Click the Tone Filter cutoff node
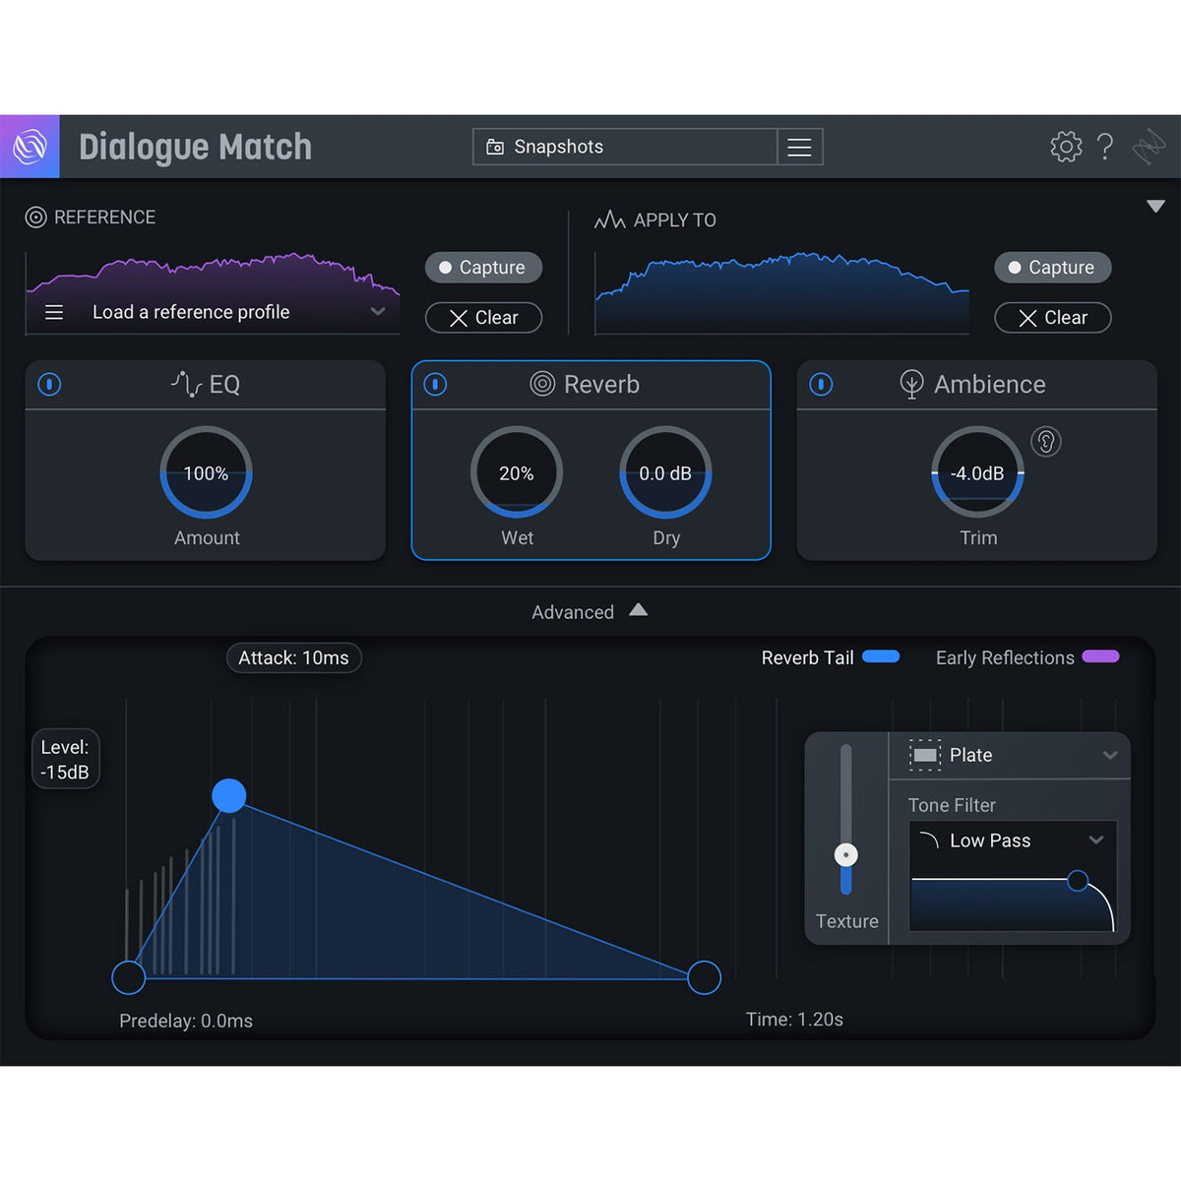 [x=1078, y=880]
